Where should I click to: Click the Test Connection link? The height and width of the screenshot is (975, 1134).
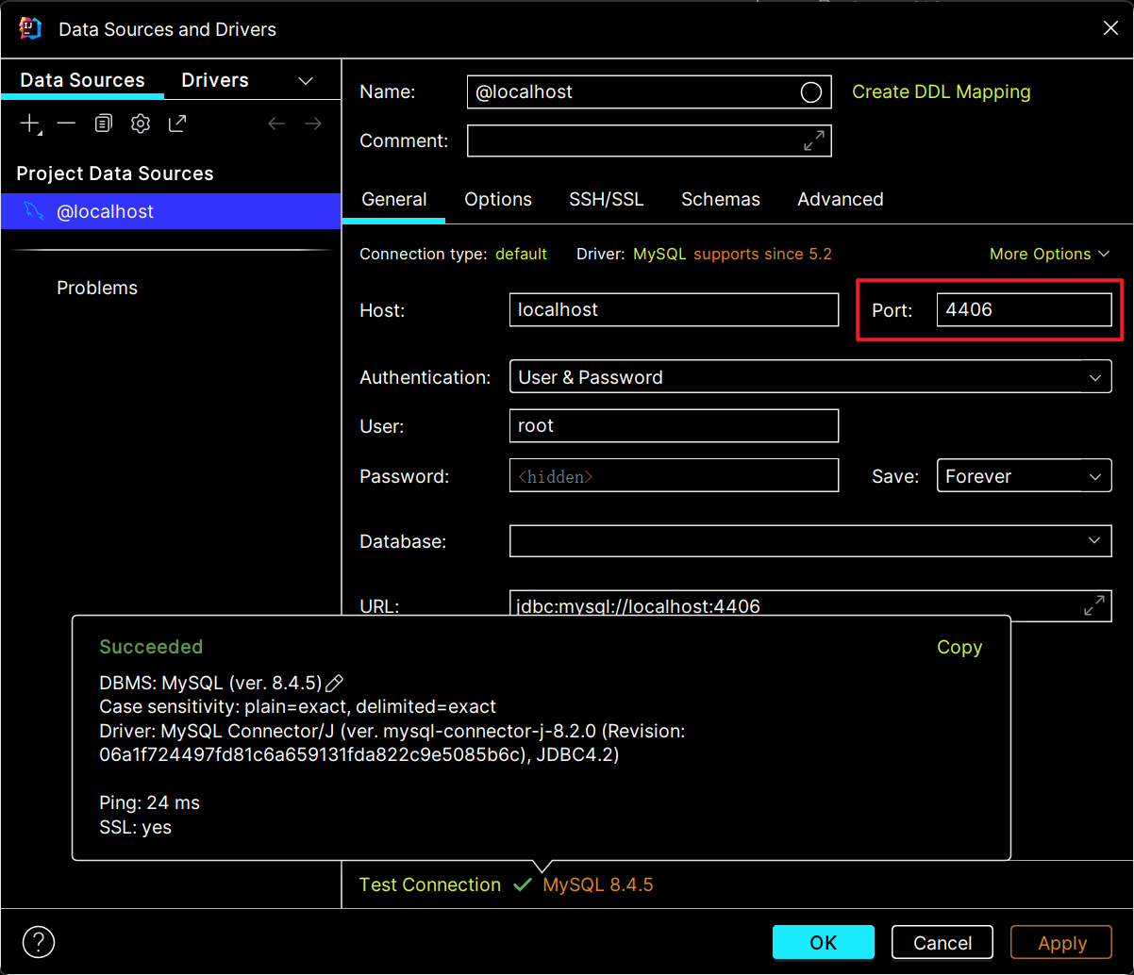(430, 884)
